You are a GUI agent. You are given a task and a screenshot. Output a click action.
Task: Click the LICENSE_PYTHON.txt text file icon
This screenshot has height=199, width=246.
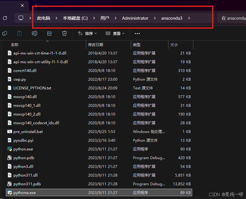click(x=10, y=88)
